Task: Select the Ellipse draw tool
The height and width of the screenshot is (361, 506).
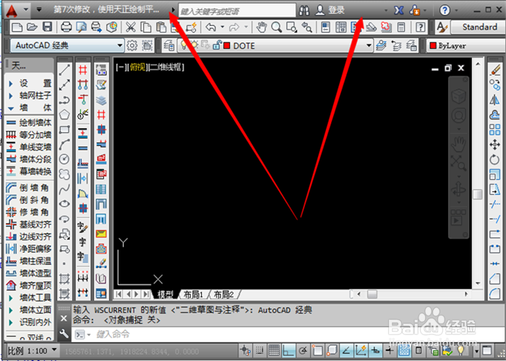Action: (64, 204)
